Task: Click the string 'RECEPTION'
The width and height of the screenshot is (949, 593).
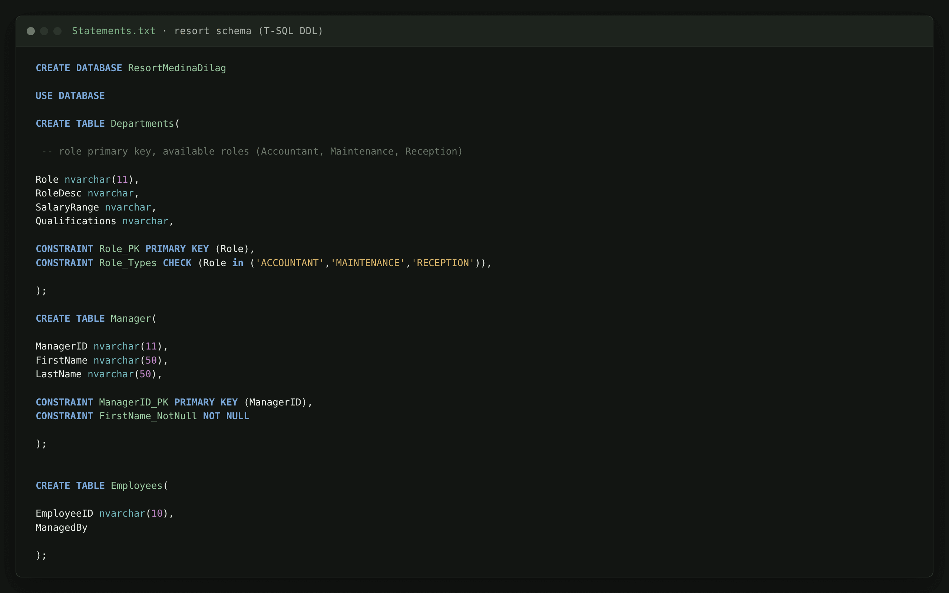Action: (443, 263)
